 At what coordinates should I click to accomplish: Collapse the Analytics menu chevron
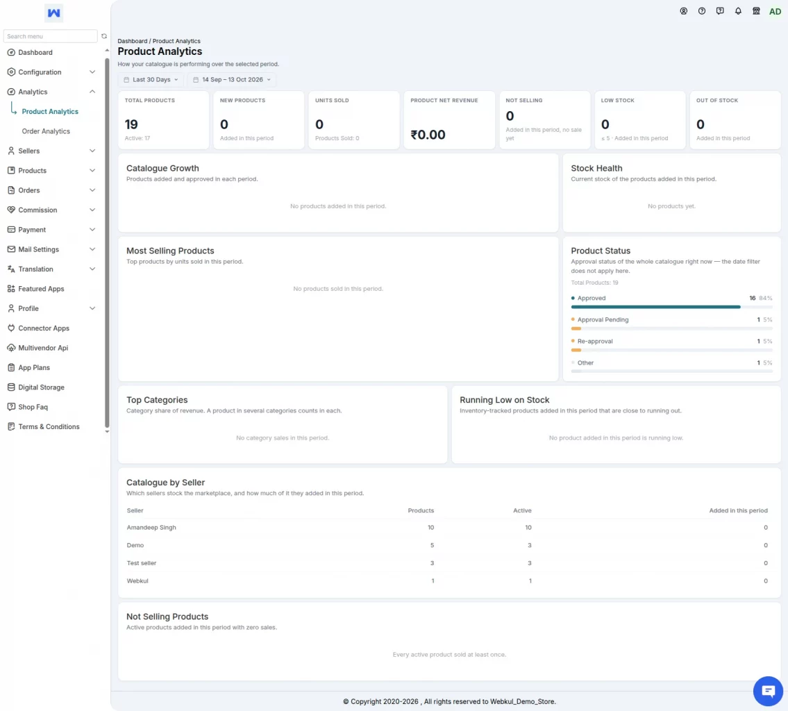(x=92, y=92)
